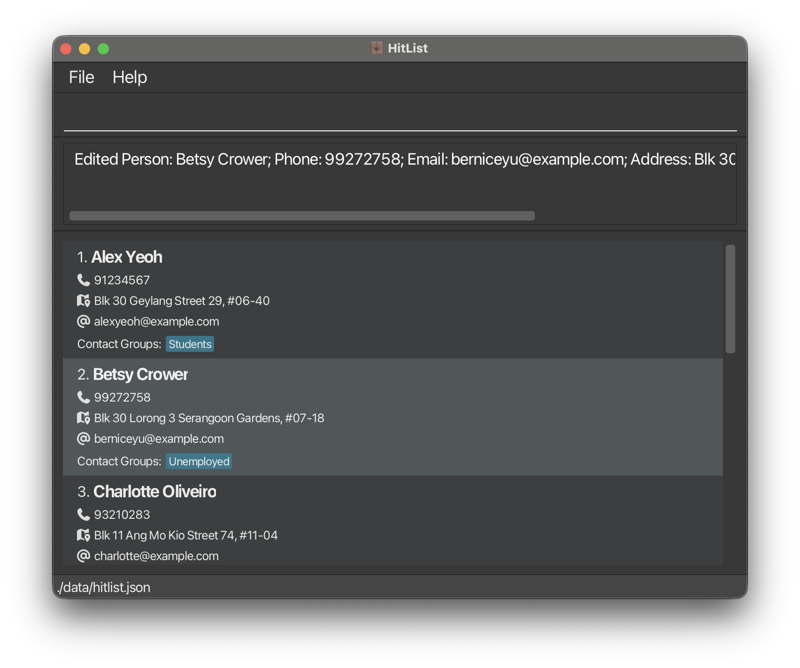Click the phone icon for Alex Yeoh
The image size is (800, 668).
[83, 280]
